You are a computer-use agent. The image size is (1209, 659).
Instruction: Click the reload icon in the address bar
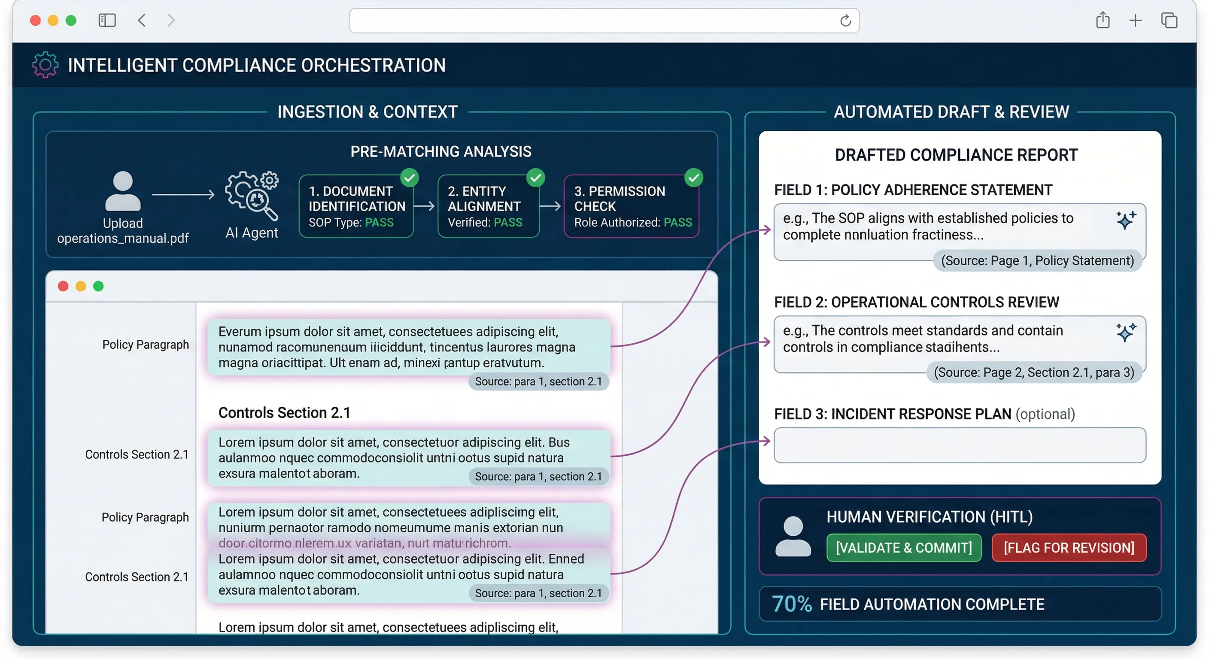click(x=845, y=20)
